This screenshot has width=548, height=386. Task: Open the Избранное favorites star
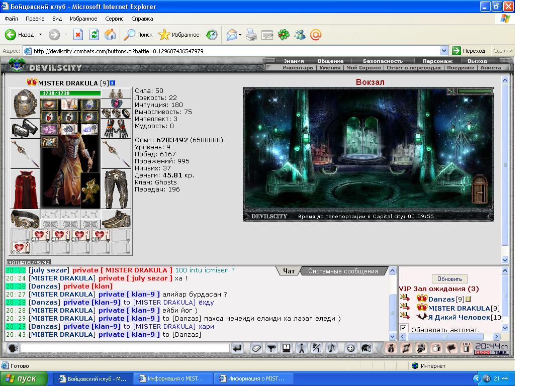click(x=178, y=35)
